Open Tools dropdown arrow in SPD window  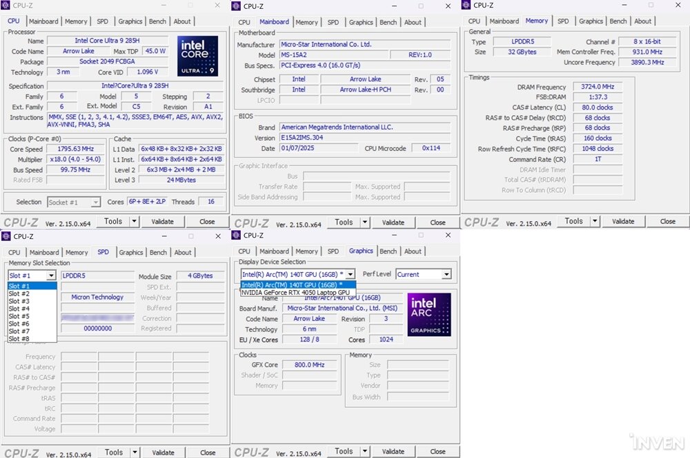click(135, 452)
